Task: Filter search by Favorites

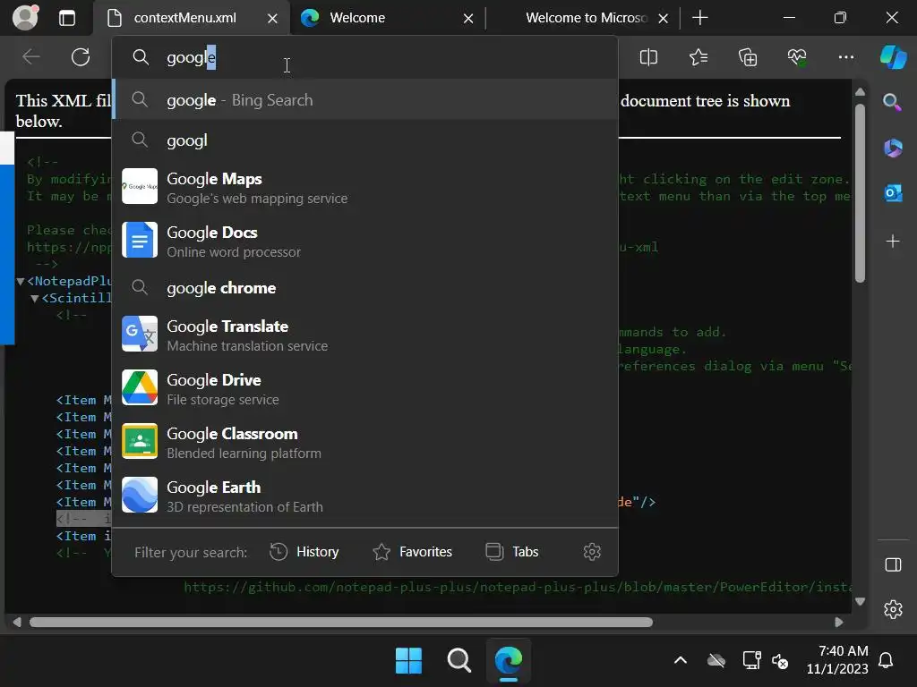Action: [412, 552]
